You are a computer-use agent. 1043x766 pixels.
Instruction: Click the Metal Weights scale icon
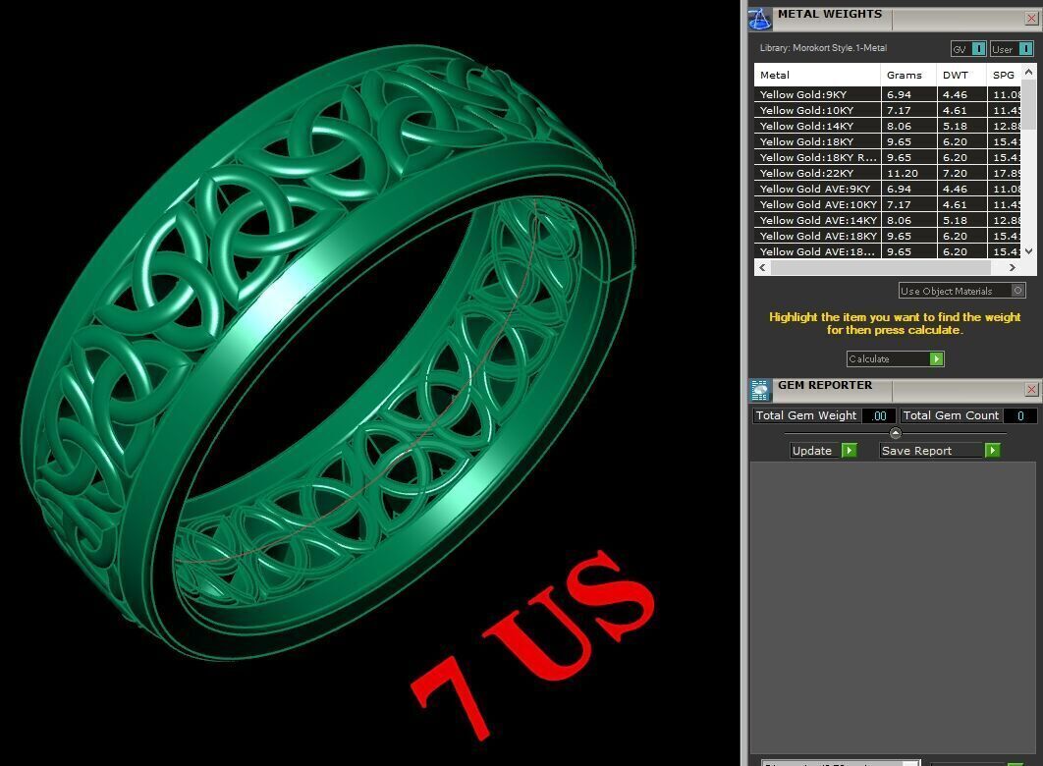[759, 19]
